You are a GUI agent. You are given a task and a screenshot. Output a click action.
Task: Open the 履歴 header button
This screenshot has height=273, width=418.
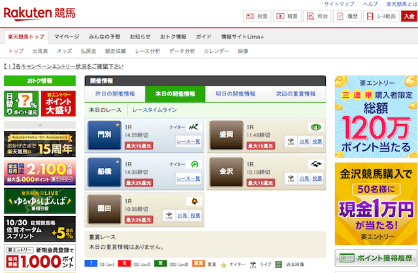(347, 16)
